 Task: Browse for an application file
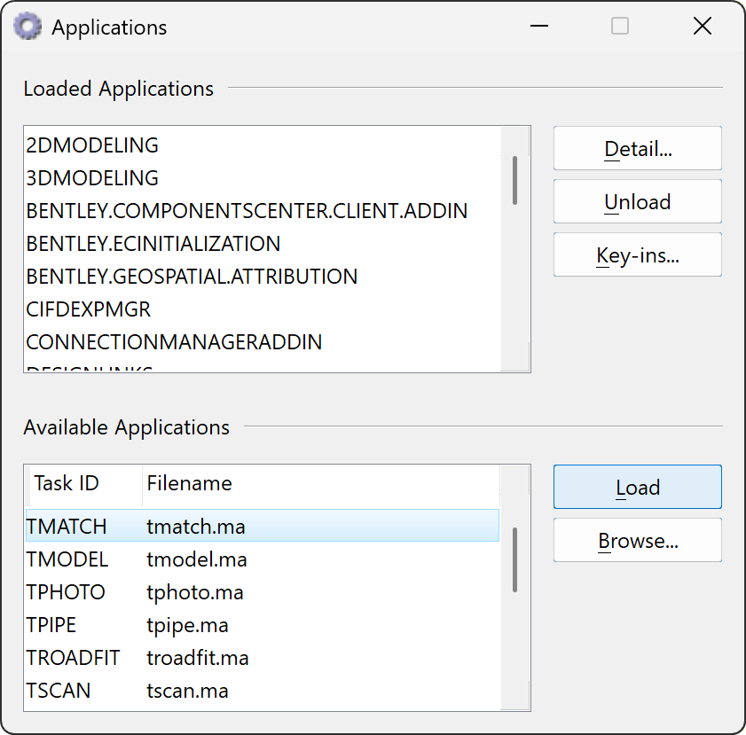638,540
